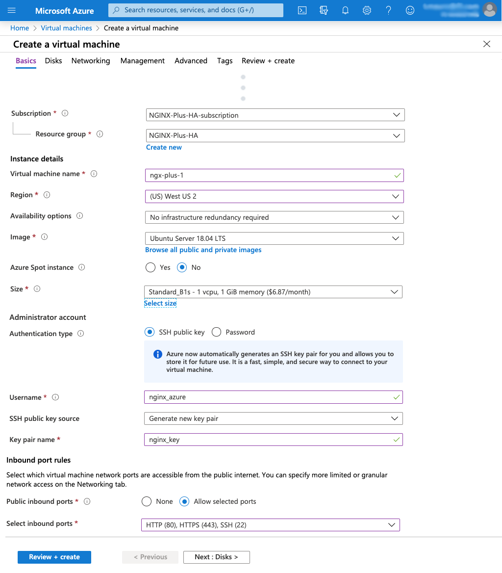Open the directory and subscription filter icon
The height and width of the screenshot is (573, 502).
[324, 10]
